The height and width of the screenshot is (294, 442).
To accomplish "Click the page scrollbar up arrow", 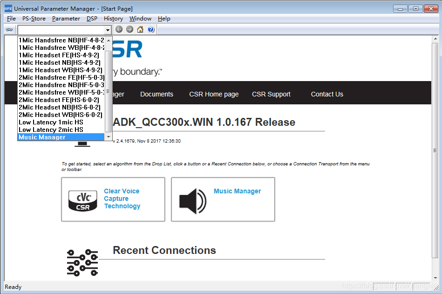I will coord(435,39).
